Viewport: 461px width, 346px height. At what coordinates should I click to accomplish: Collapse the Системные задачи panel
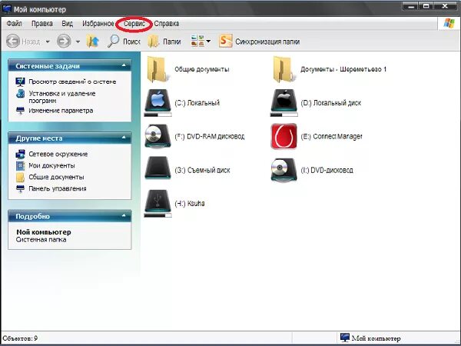pos(124,65)
